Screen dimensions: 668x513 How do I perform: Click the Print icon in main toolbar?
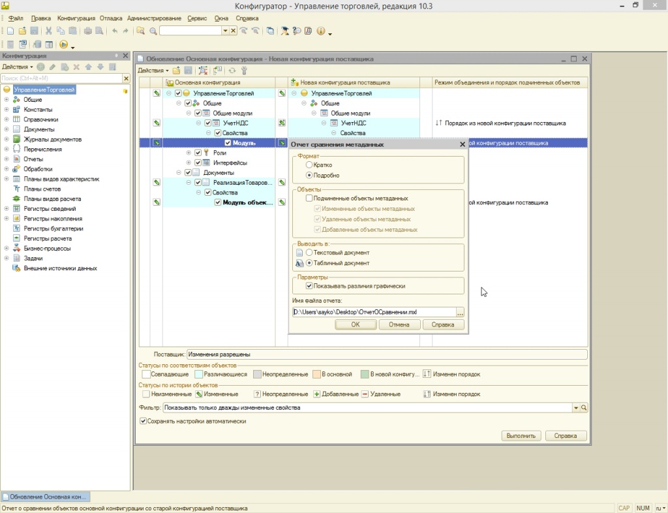(x=88, y=31)
